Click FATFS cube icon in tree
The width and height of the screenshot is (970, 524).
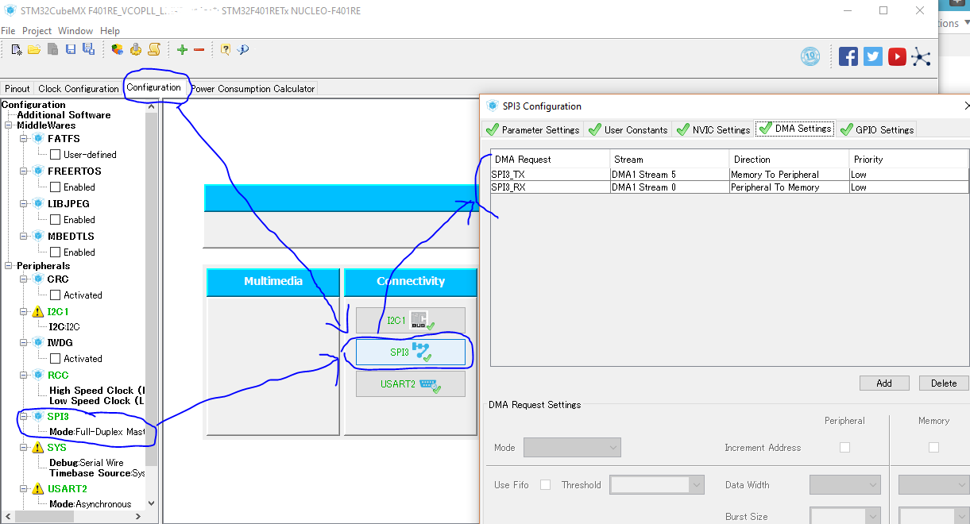[37, 138]
